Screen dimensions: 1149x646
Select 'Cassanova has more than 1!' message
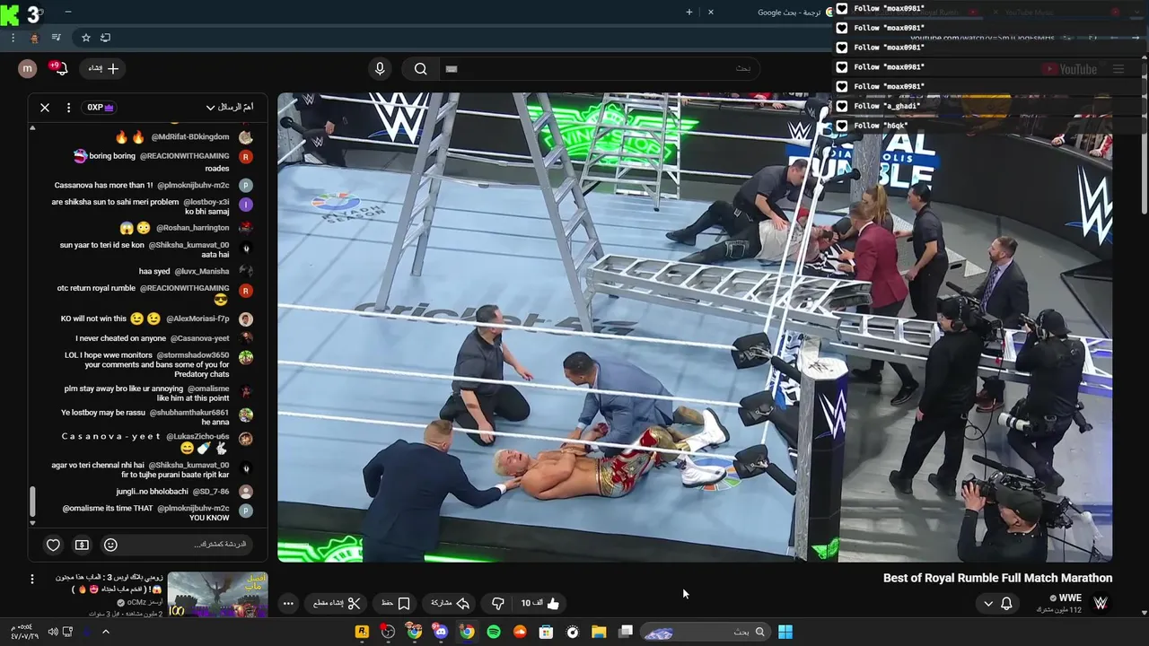[104, 185]
